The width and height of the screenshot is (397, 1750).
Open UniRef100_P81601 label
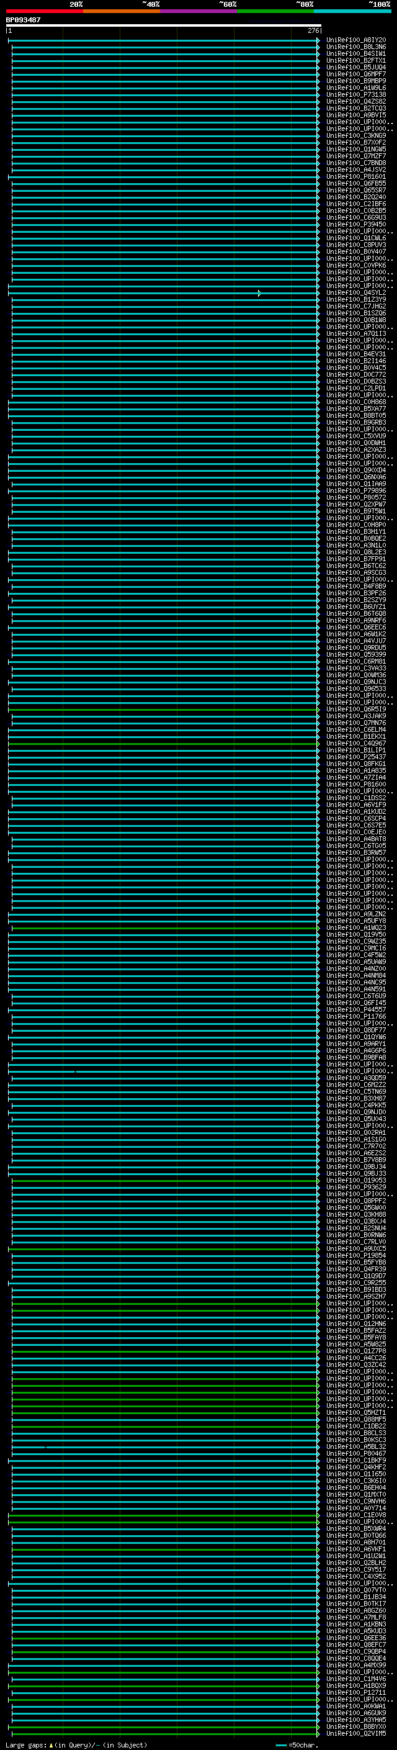pos(356,177)
